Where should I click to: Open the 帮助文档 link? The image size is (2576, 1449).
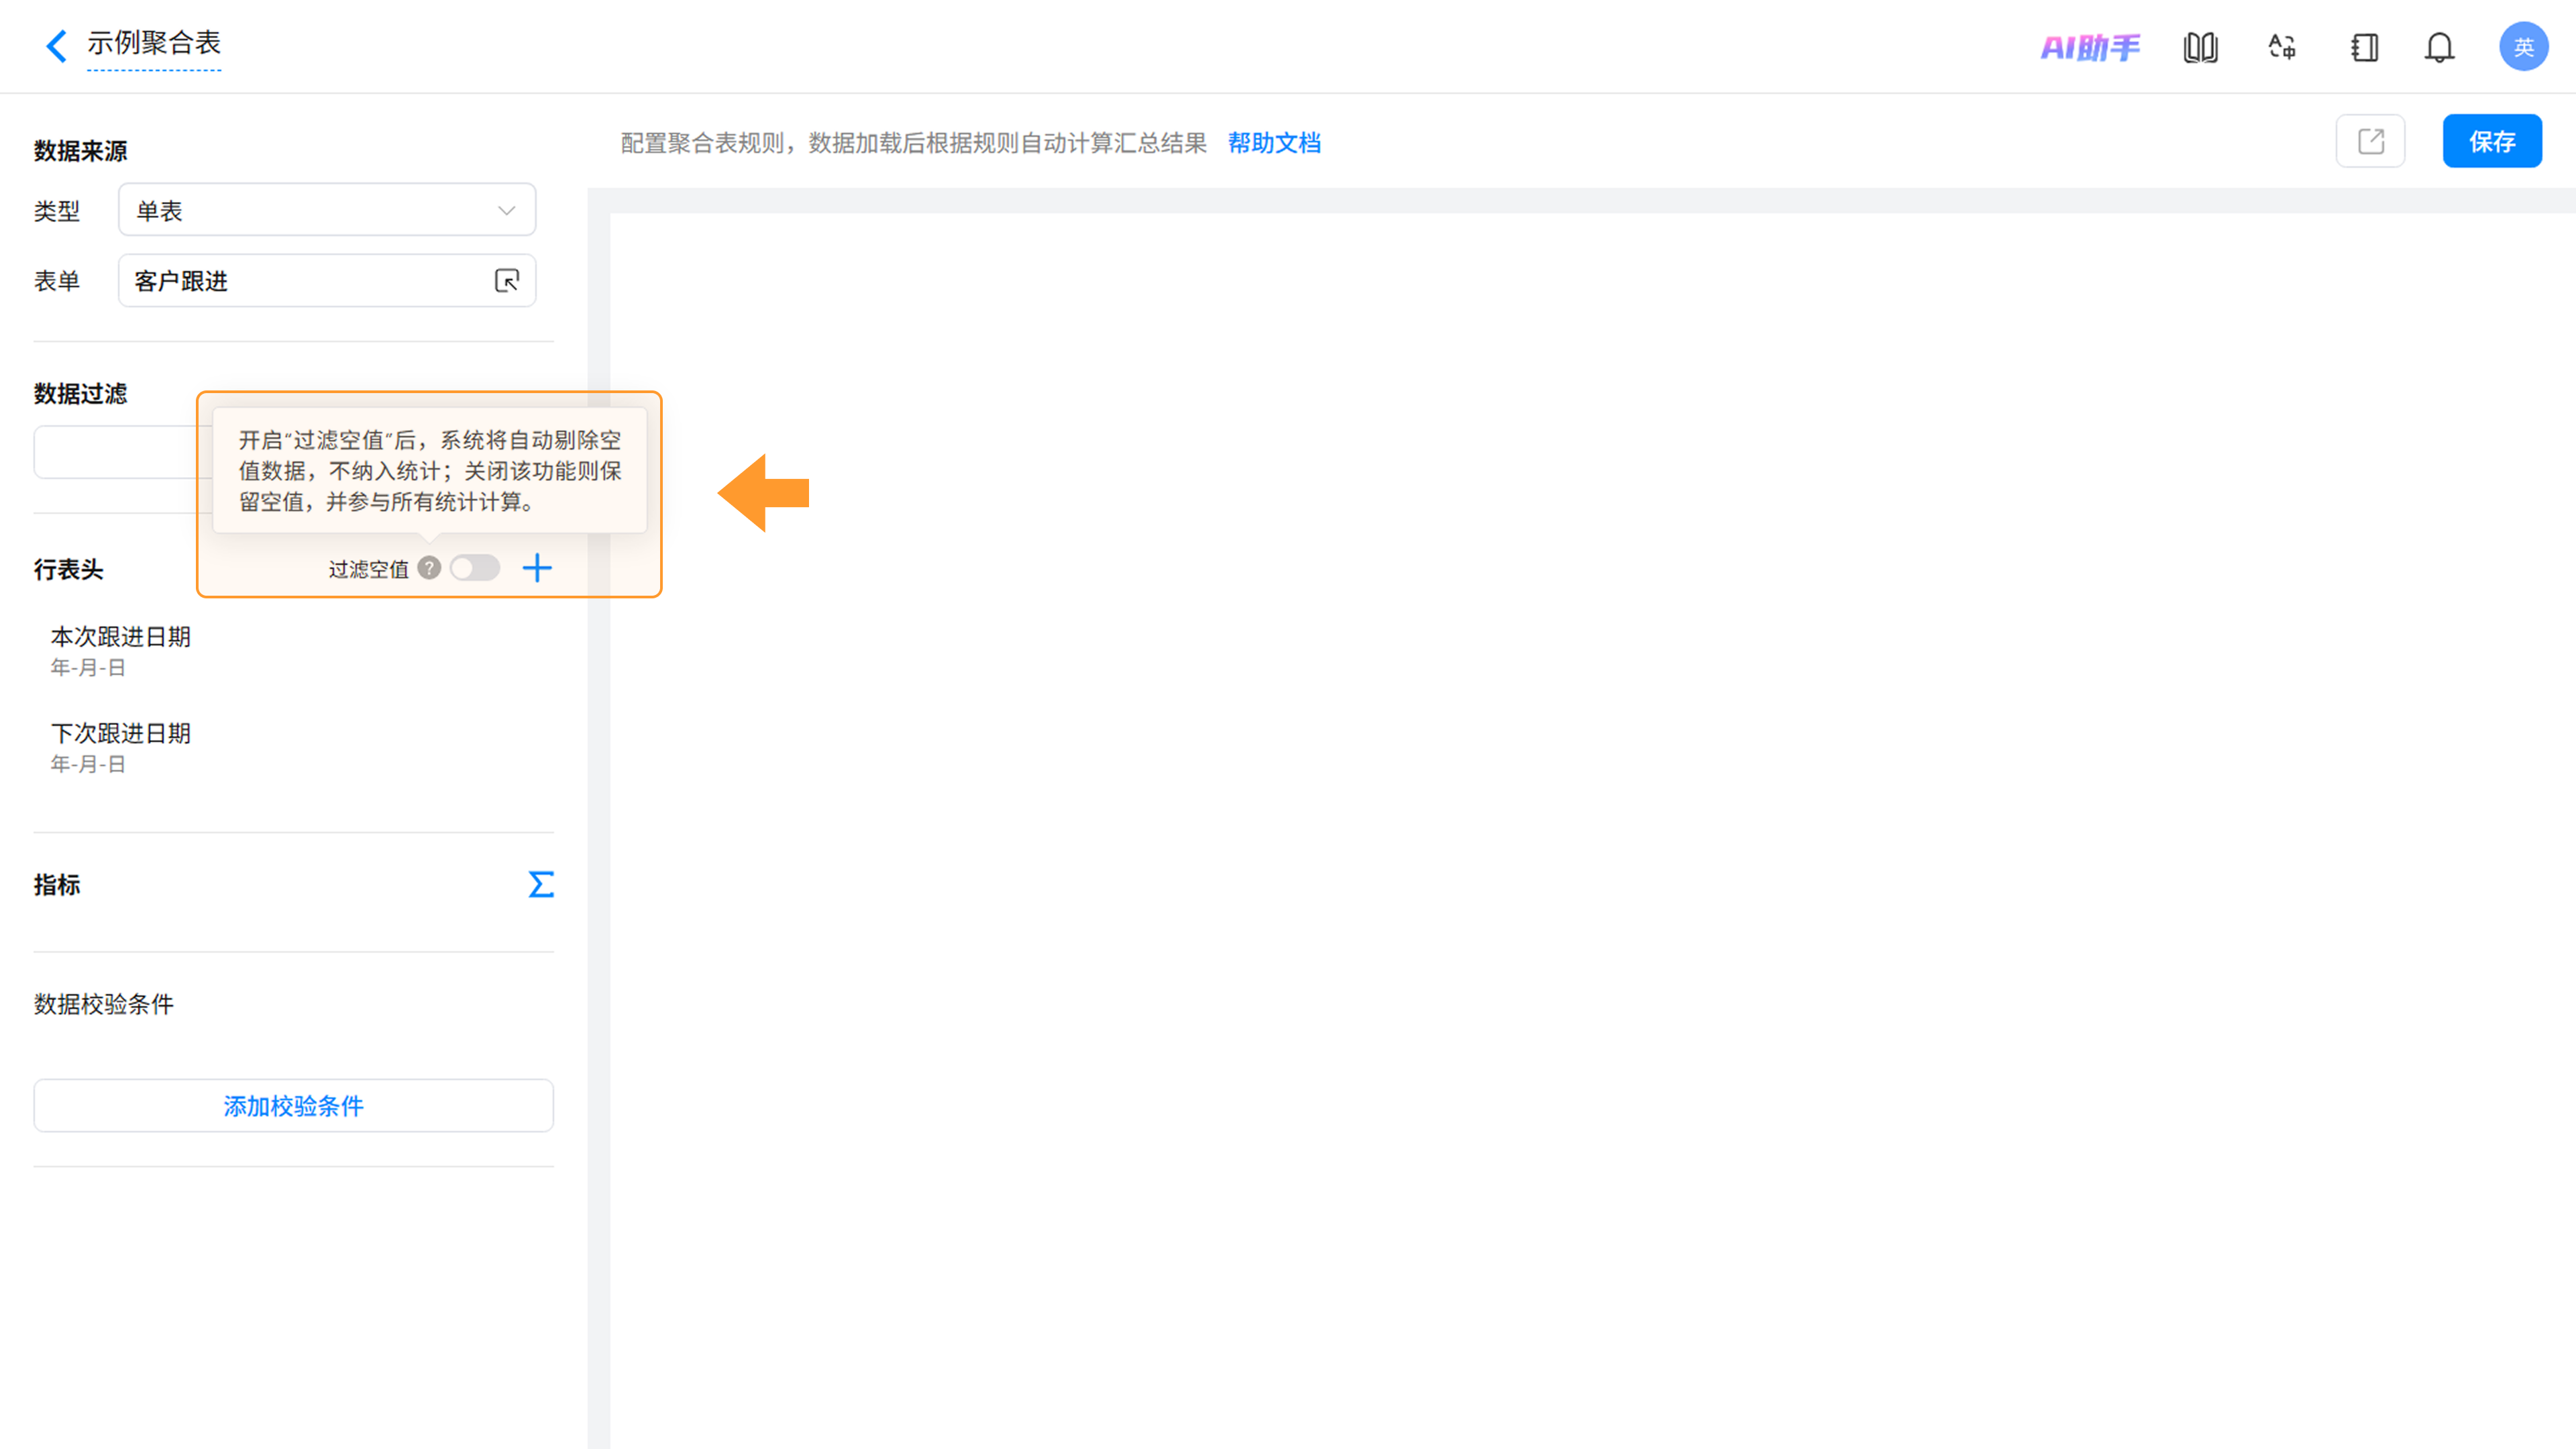(x=1274, y=143)
